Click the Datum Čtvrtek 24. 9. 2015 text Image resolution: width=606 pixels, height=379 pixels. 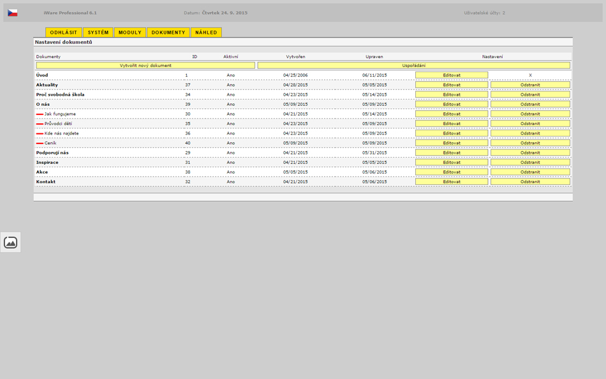pyautogui.click(x=216, y=13)
